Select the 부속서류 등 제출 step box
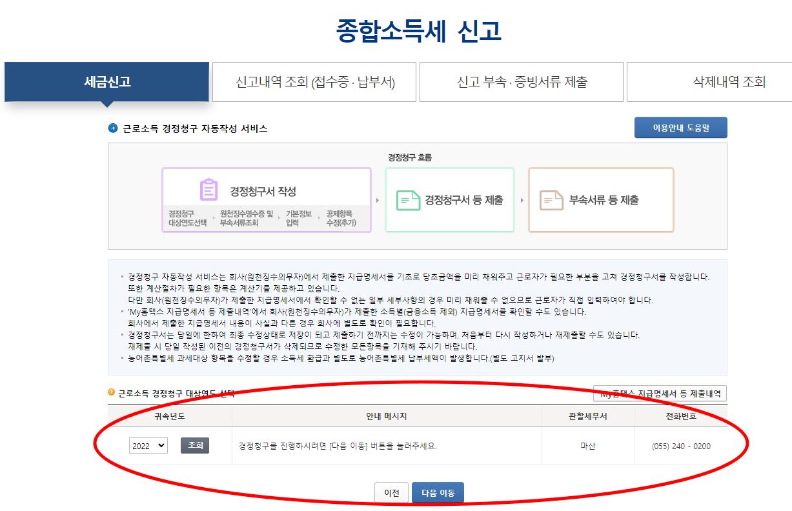This screenshot has height=511, width=792. [601, 199]
